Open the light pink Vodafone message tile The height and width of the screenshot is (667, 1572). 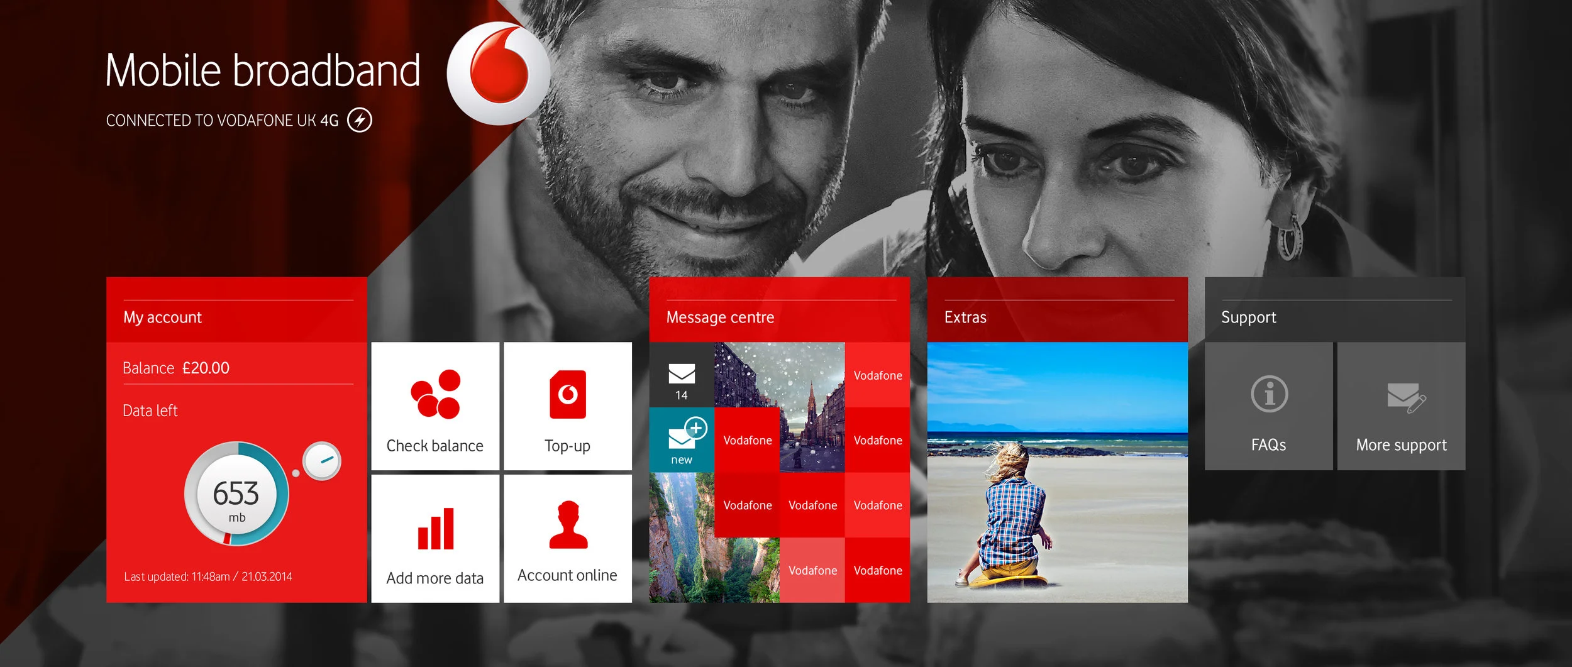[x=812, y=570]
